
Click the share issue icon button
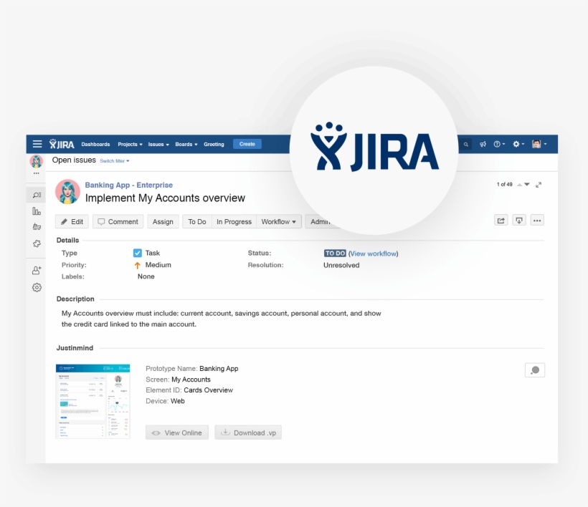(x=501, y=221)
